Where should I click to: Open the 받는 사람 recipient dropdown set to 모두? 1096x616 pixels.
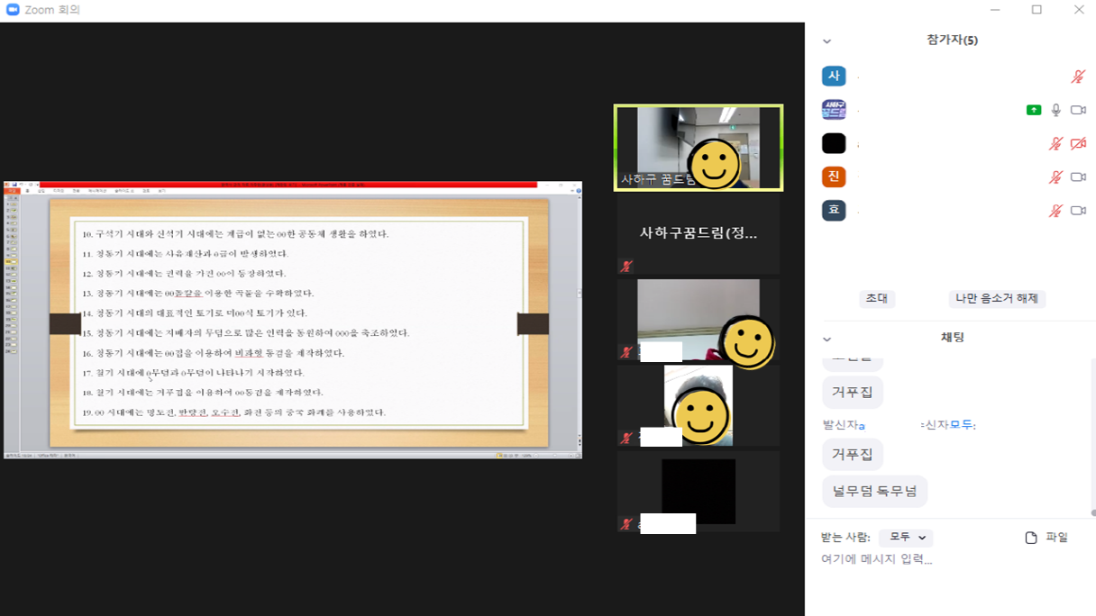click(906, 538)
